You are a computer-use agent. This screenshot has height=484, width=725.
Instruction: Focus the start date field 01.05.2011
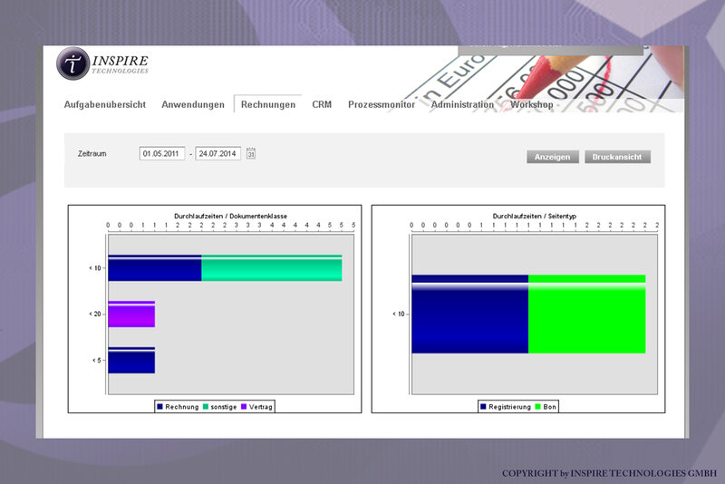point(162,153)
